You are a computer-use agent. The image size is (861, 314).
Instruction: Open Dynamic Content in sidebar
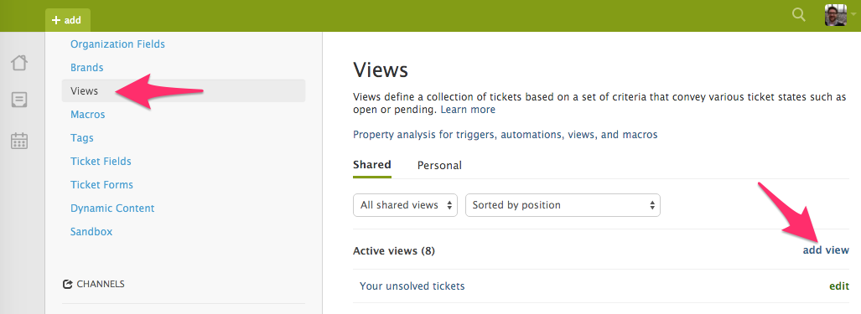coord(112,208)
